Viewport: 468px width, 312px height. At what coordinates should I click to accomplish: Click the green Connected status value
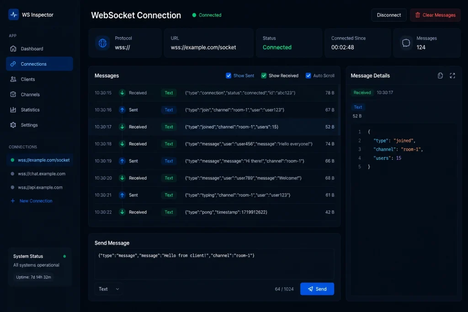point(277,47)
